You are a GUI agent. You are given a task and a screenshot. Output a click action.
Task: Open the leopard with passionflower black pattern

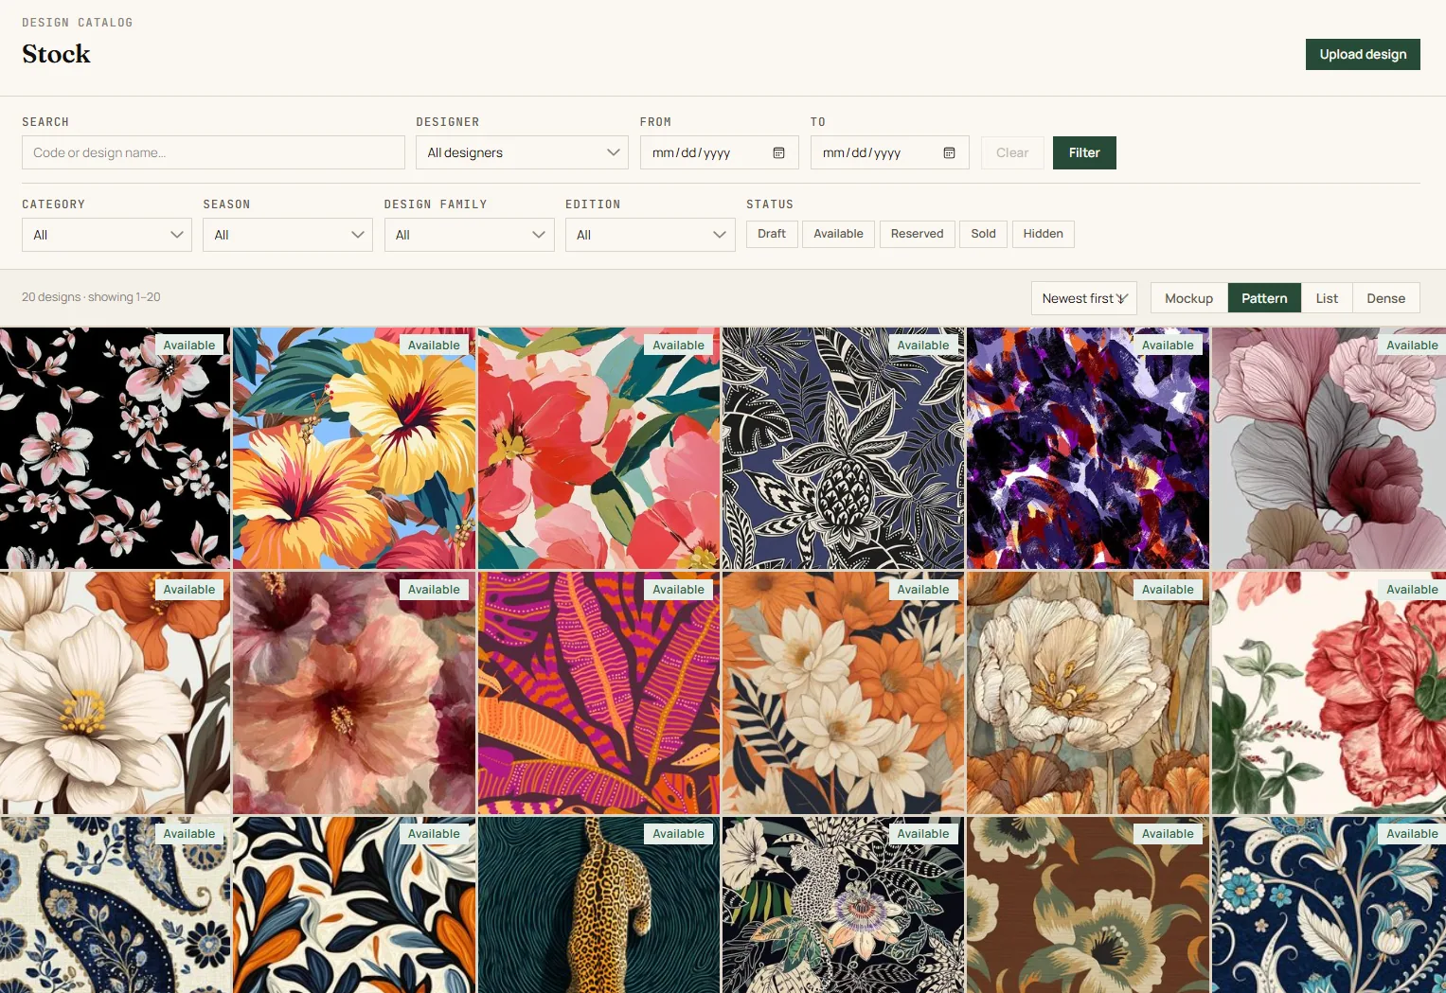pyautogui.click(x=843, y=905)
